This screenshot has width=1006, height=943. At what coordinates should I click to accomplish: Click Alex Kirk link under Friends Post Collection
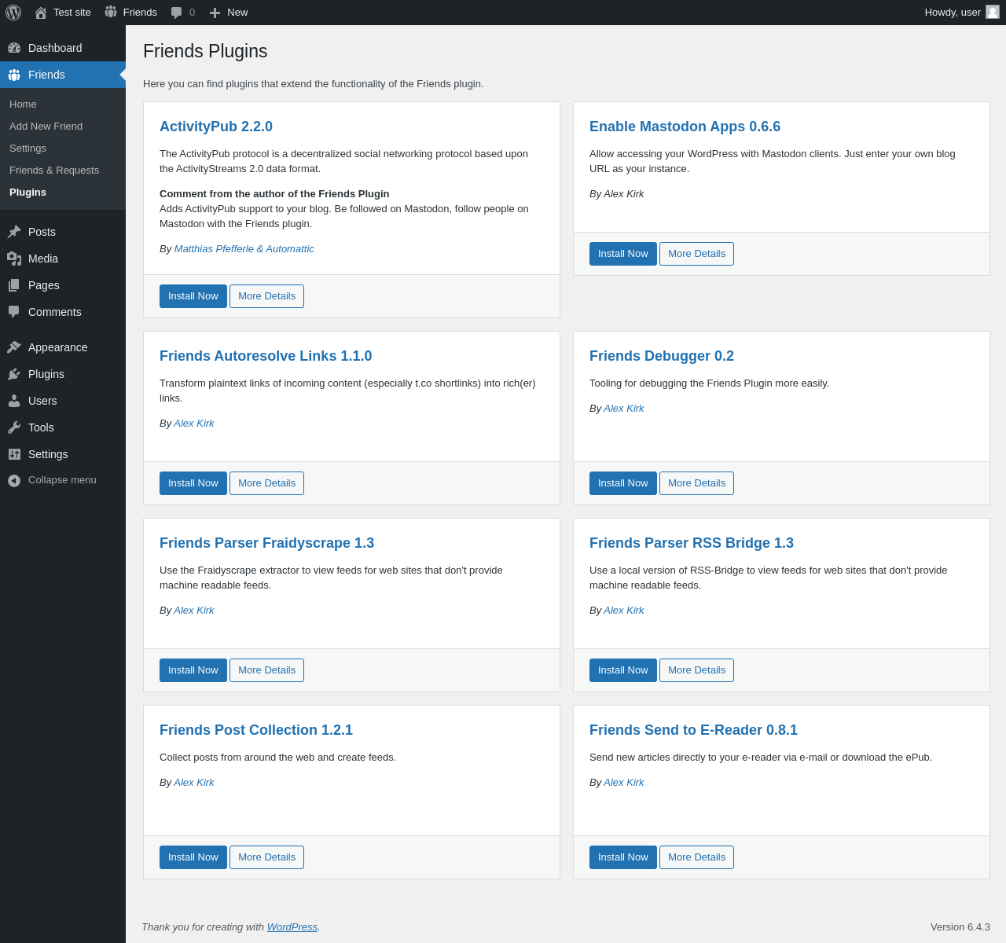pyautogui.click(x=194, y=783)
